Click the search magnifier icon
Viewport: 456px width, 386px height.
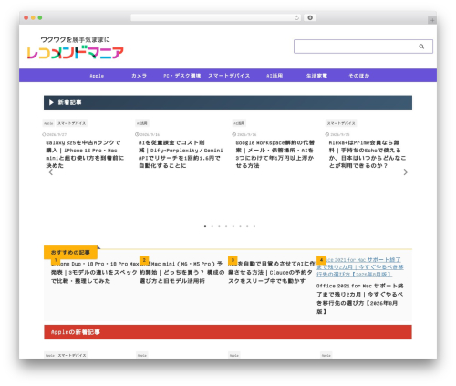coord(421,47)
